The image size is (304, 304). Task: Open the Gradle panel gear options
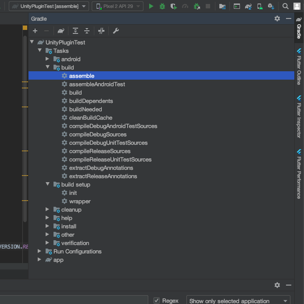[277, 18]
